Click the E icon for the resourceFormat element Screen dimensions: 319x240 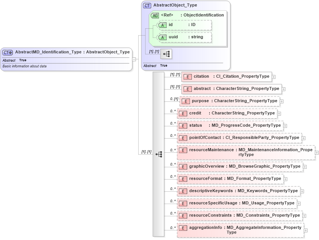(183, 179)
